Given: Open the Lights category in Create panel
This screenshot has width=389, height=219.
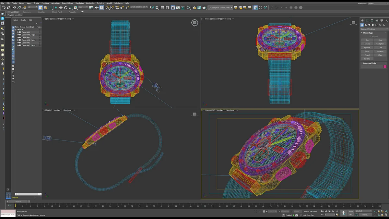Looking at the screenshot, I should [x=370, y=25].
